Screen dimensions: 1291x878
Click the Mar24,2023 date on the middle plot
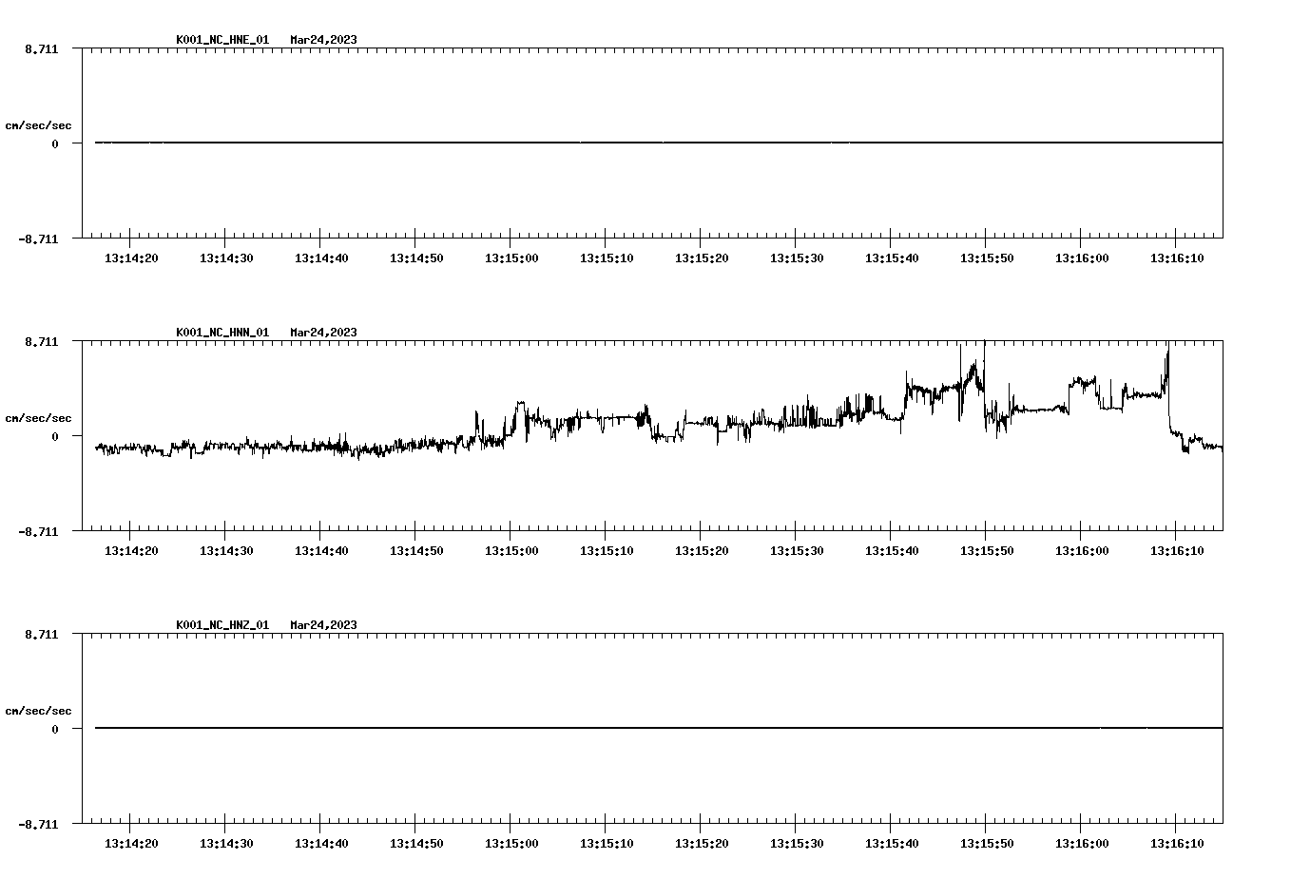point(323,333)
